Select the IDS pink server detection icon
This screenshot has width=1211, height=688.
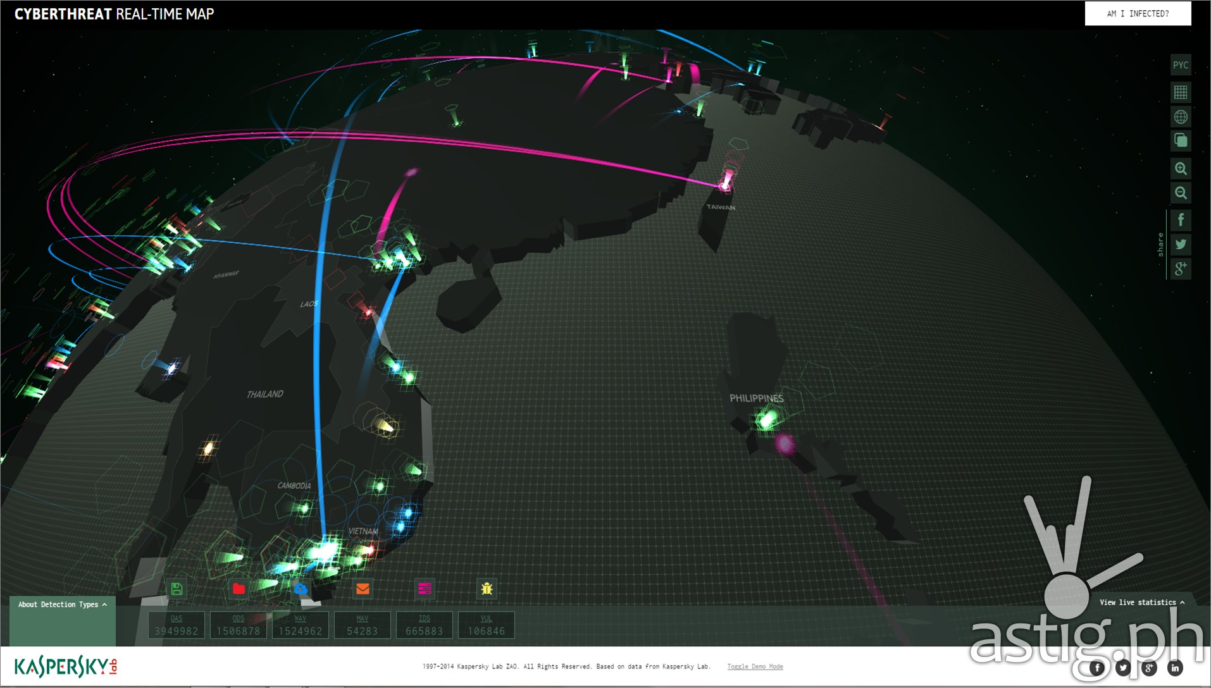(x=424, y=588)
